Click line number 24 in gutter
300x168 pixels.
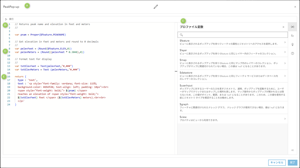click(8, 104)
